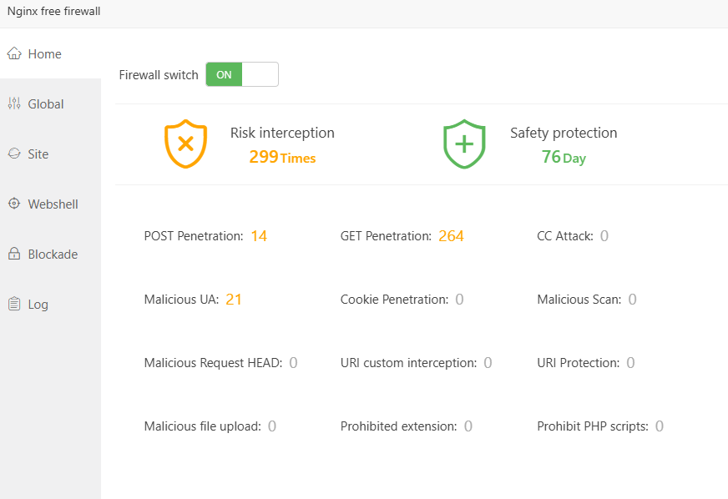The height and width of the screenshot is (499, 728).
Task: Click the Cookie Penetration count value
Action: pos(459,300)
